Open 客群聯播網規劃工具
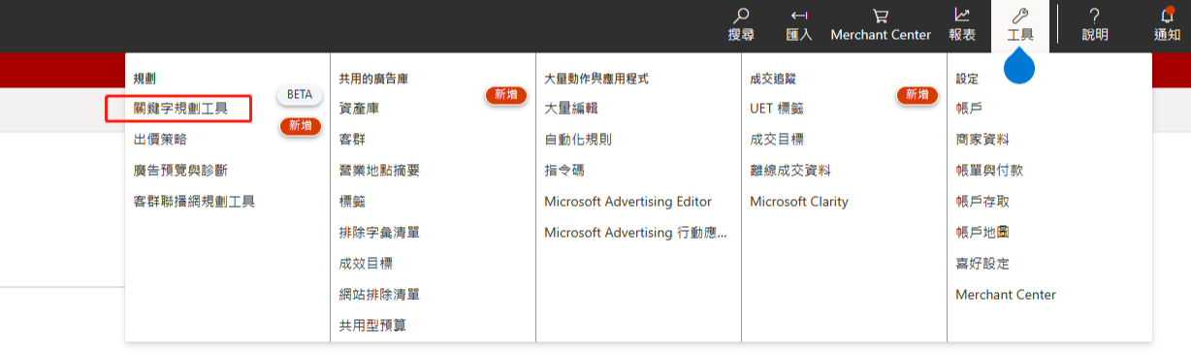This screenshot has height=354, width=1191. tap(194, 202)
